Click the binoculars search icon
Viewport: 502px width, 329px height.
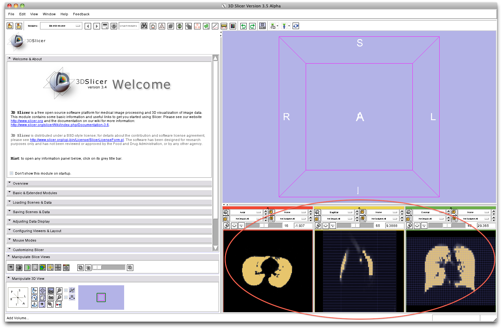coord(144,26)
